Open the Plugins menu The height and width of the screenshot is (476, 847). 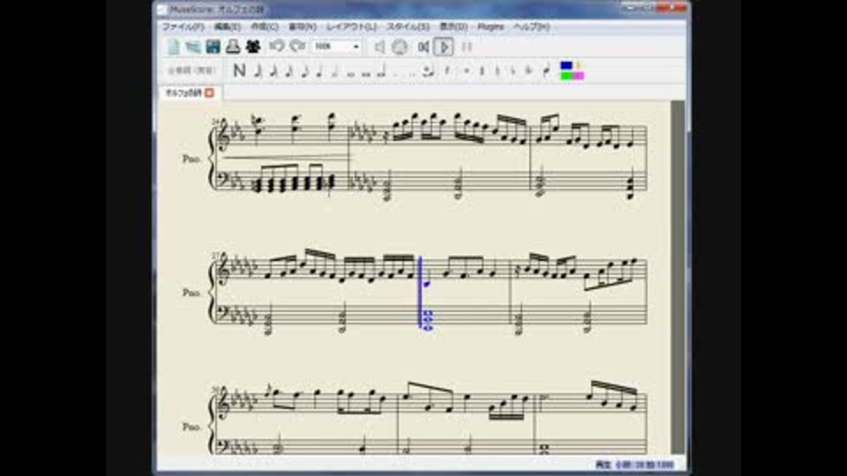[x=491, y=26]
